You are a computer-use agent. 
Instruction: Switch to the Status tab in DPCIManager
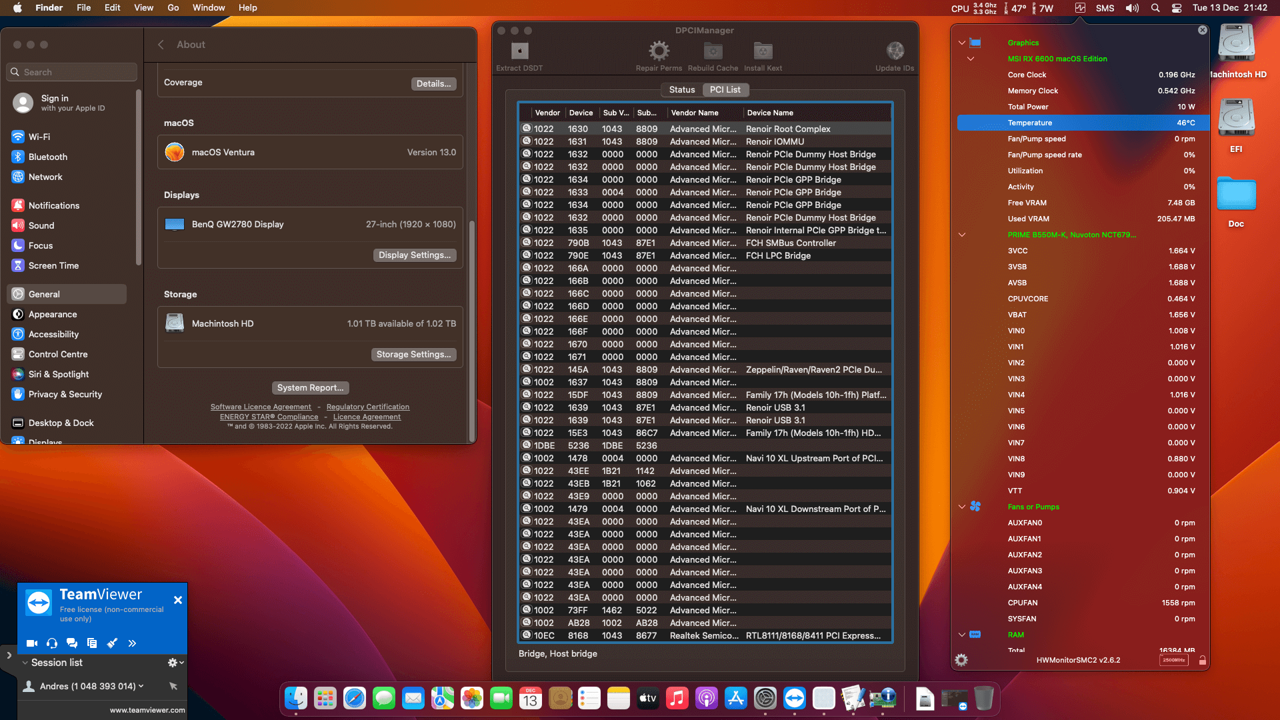(x=681, y=89)
